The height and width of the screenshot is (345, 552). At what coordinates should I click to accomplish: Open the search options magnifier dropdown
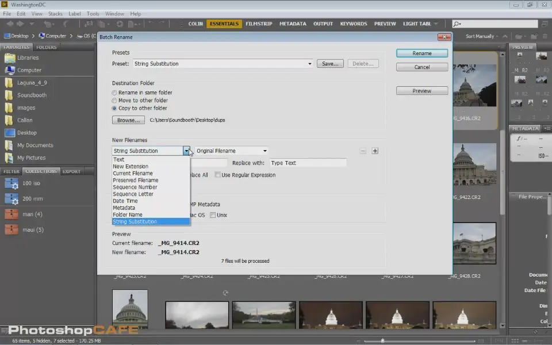pos(457,24)
